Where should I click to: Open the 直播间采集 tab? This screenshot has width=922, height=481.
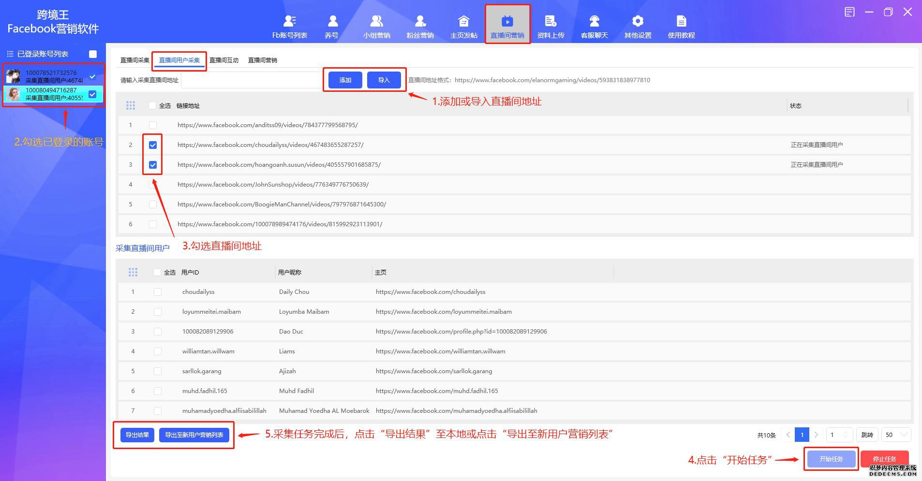[x=134, y=60]
